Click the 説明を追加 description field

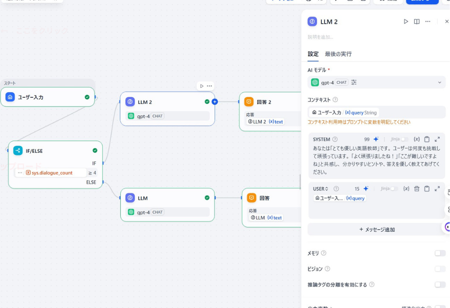[332, 37]
